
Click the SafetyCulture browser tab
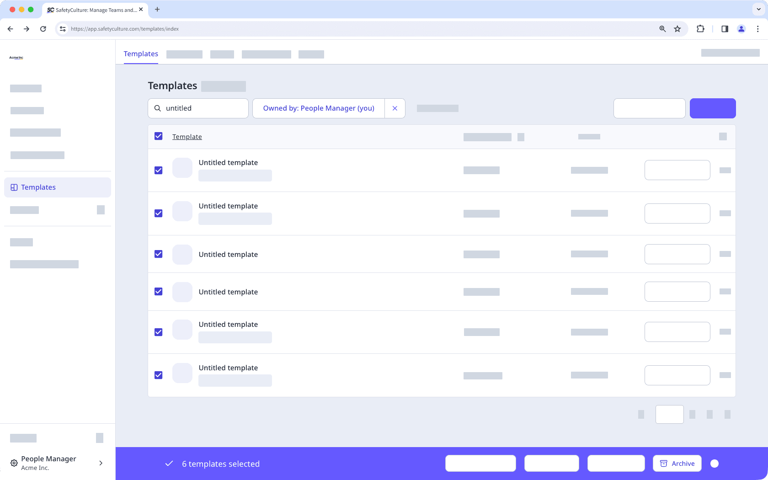tap(91, 9)
